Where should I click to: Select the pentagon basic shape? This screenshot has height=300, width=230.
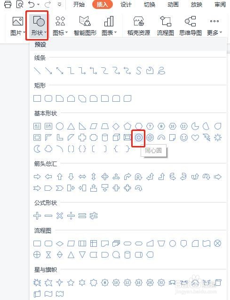(x=127, y=126)
